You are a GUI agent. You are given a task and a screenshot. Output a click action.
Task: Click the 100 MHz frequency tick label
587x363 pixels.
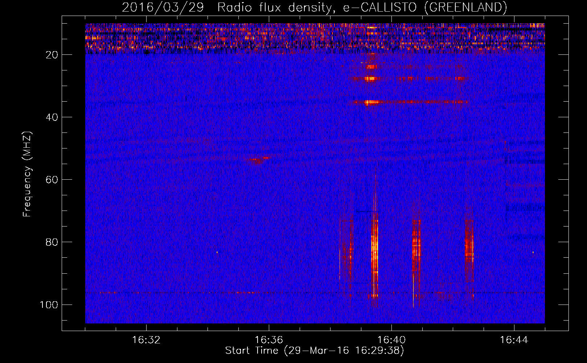pos(49,305)
